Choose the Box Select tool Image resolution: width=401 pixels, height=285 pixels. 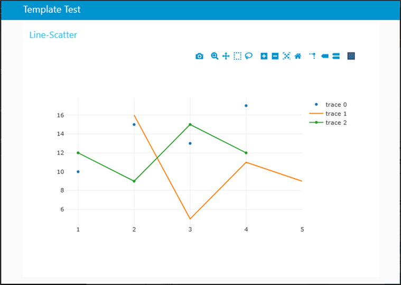tap(237, 56)
